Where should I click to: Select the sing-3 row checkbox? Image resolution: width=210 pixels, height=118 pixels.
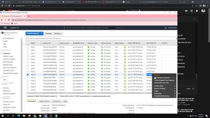[x=28, y=53]
